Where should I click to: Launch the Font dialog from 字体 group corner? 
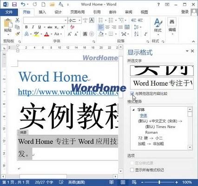[93, 41]
